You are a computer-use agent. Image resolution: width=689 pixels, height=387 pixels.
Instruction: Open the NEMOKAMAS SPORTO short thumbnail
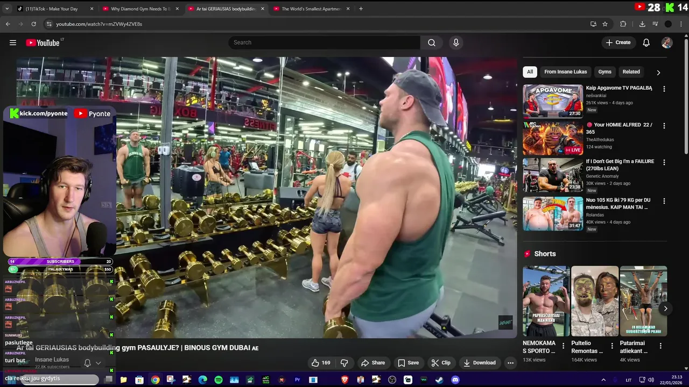[x=546, y=301]
